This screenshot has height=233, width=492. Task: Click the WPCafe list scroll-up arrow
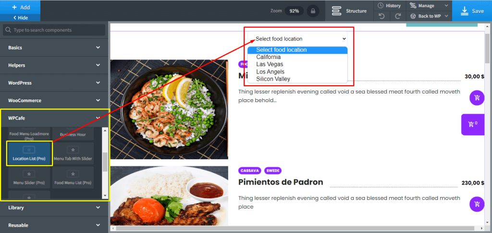(x=105, y=130)
